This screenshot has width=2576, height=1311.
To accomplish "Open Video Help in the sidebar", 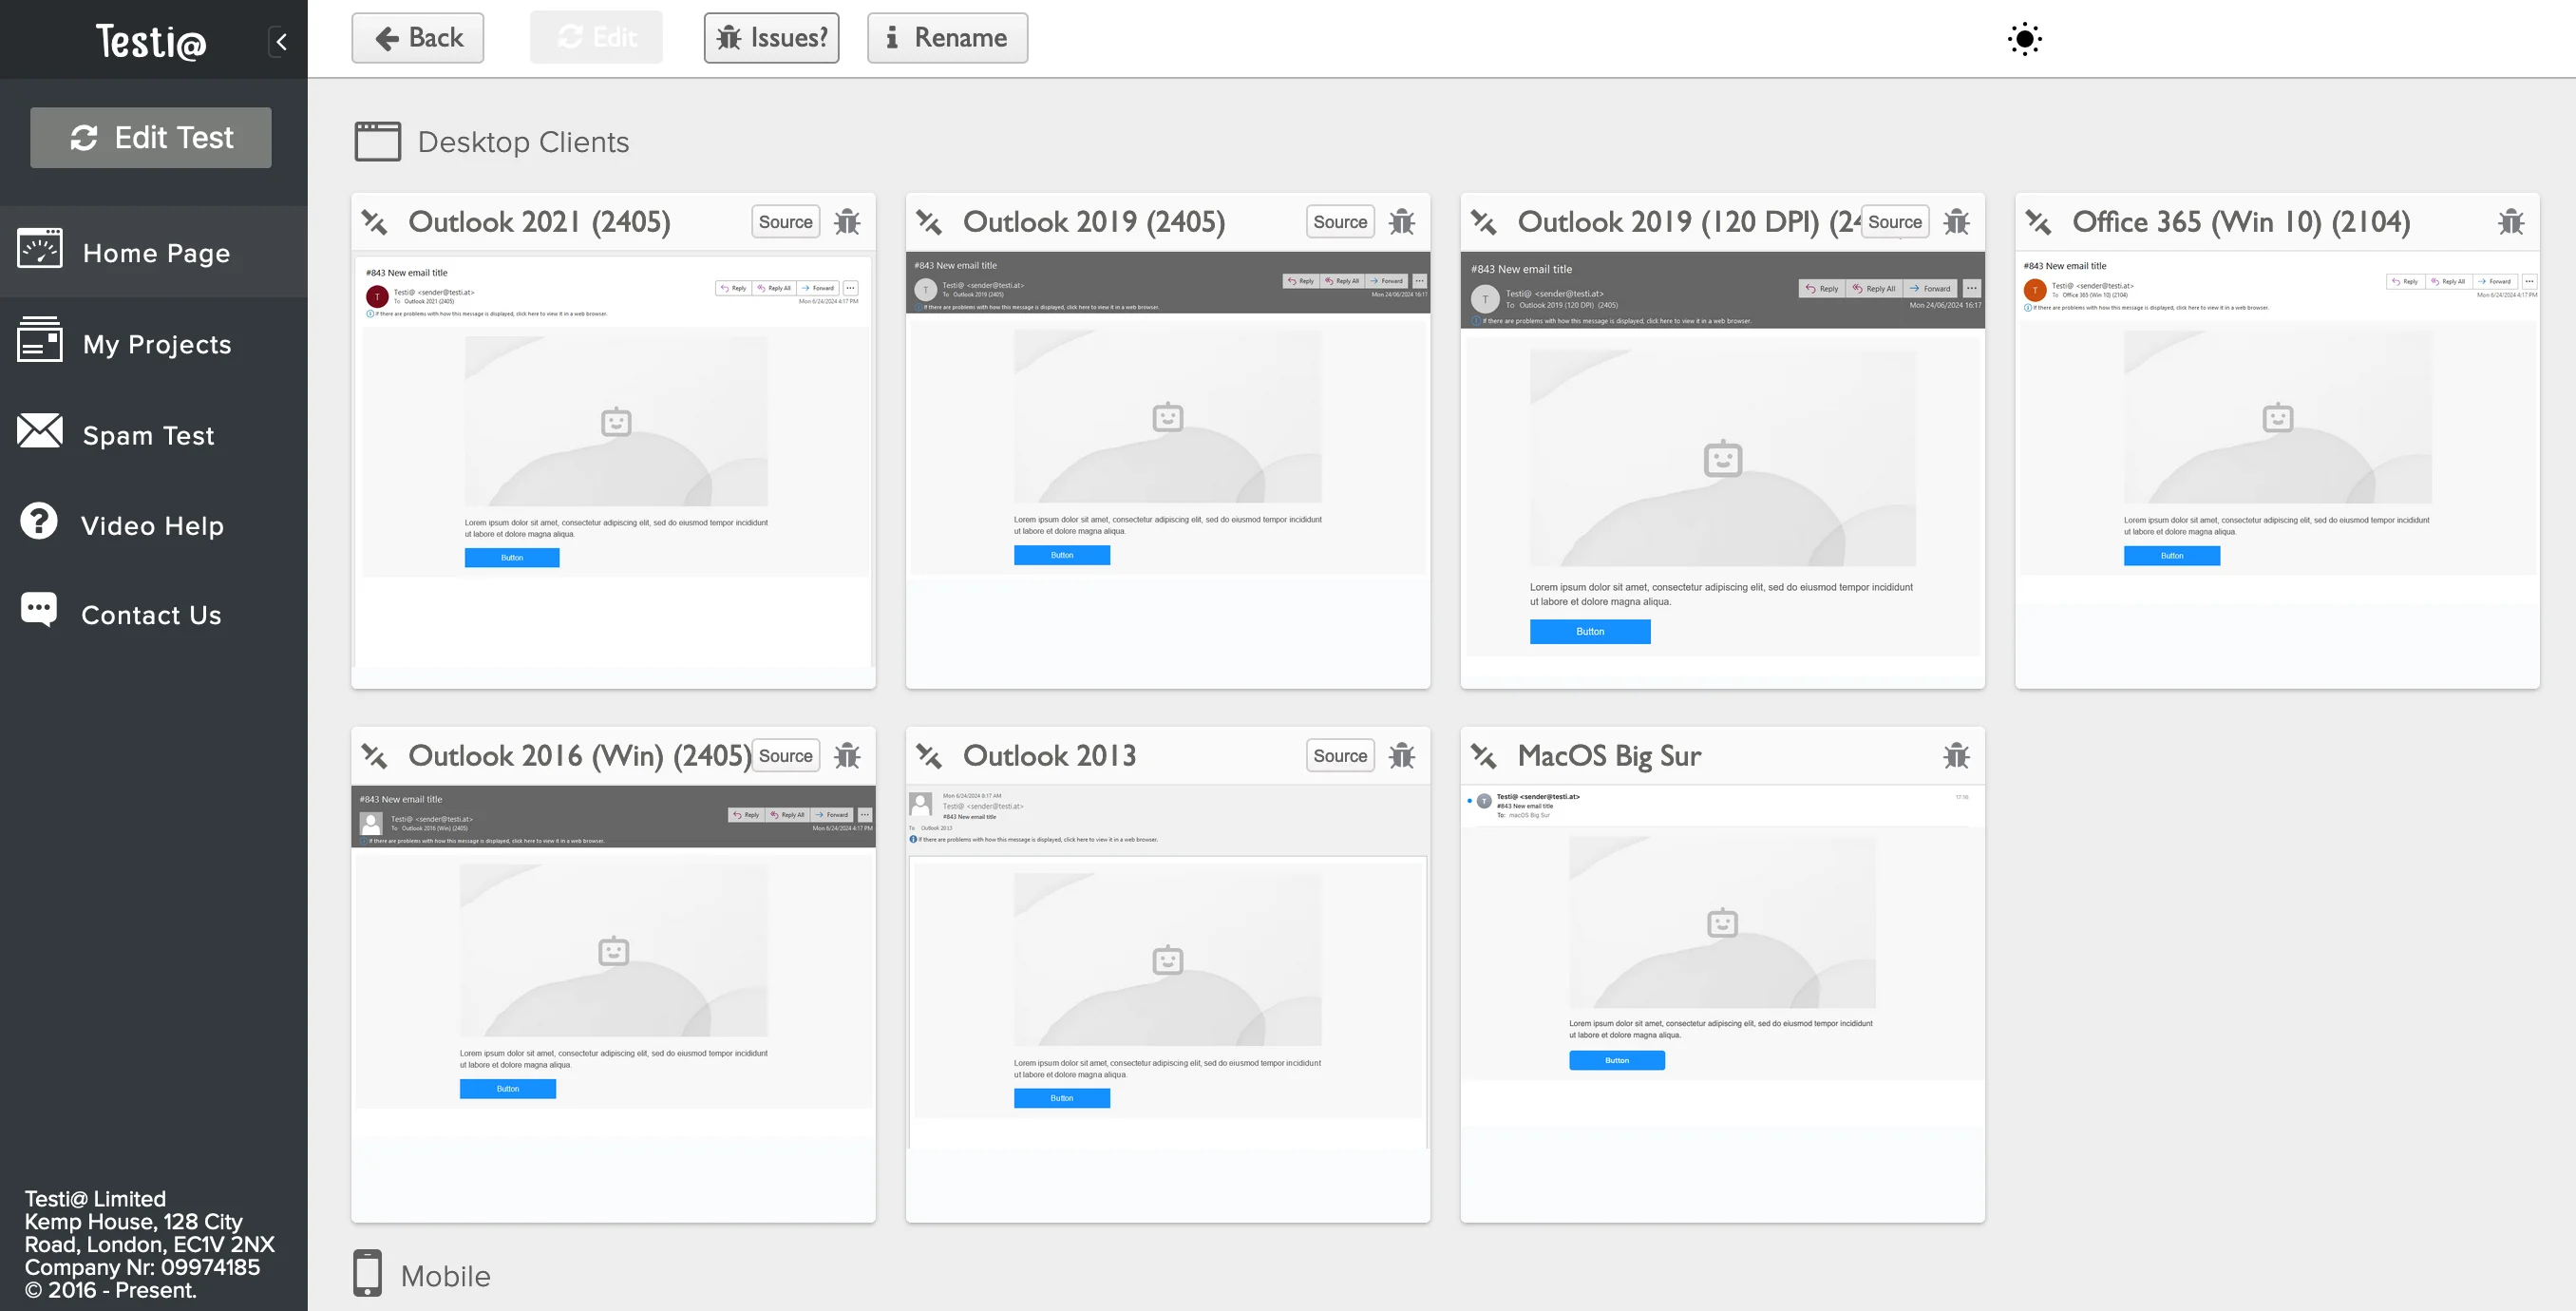I will 154,524.
